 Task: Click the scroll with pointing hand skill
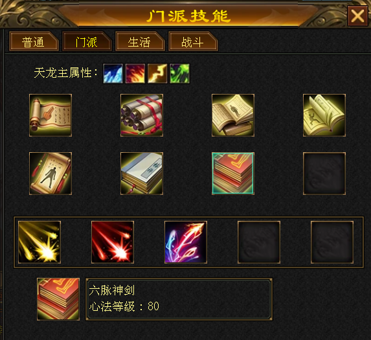pos(51,115)
